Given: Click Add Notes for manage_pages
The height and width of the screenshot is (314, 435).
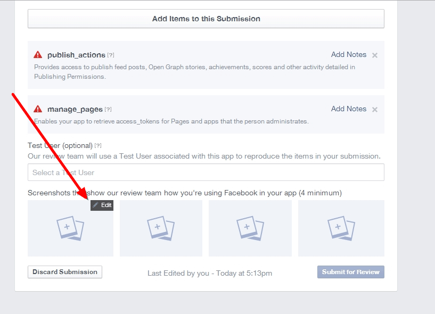Looking at the screenshot, I should (x=348, y=109).
